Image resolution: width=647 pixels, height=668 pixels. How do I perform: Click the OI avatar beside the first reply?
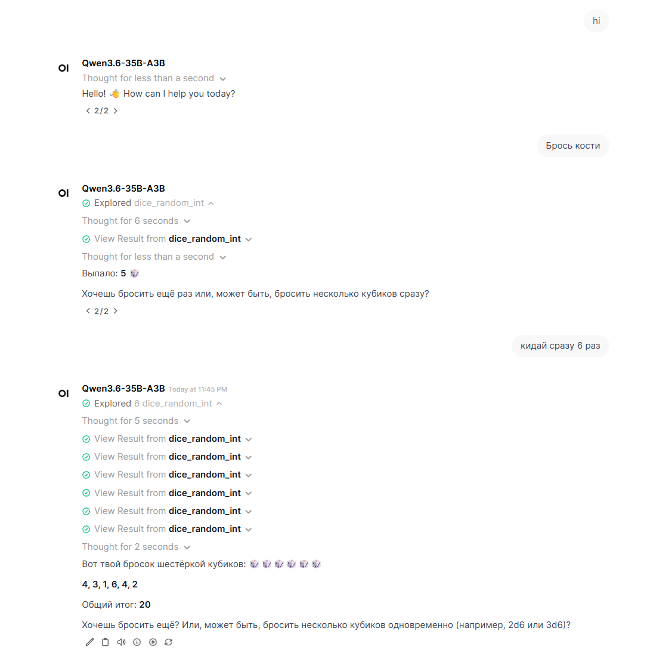point(63,68)
